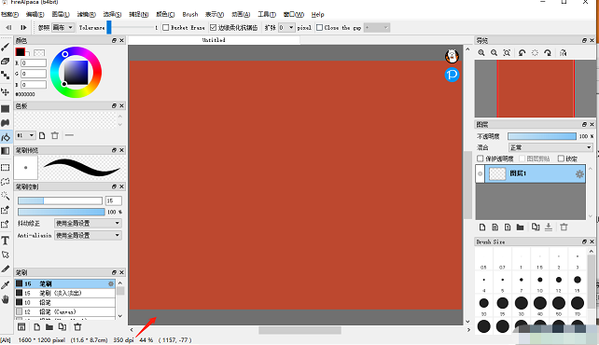Image resolution: width=599 pixels, height=345 pixels.
Task: Click the blue P icon on canvas
Action: (x=452, y=75)
